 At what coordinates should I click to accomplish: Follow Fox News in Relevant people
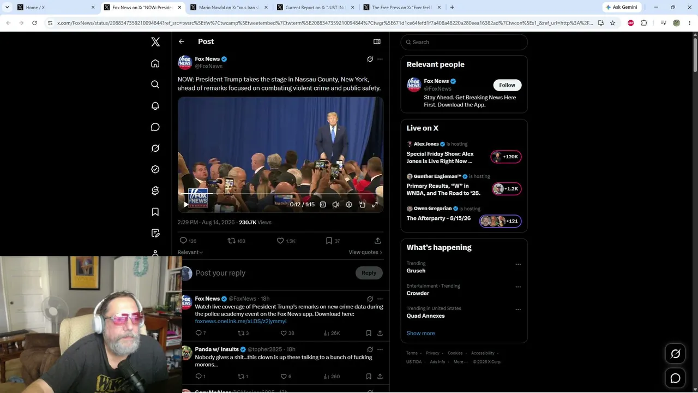(x=507, y=85)
